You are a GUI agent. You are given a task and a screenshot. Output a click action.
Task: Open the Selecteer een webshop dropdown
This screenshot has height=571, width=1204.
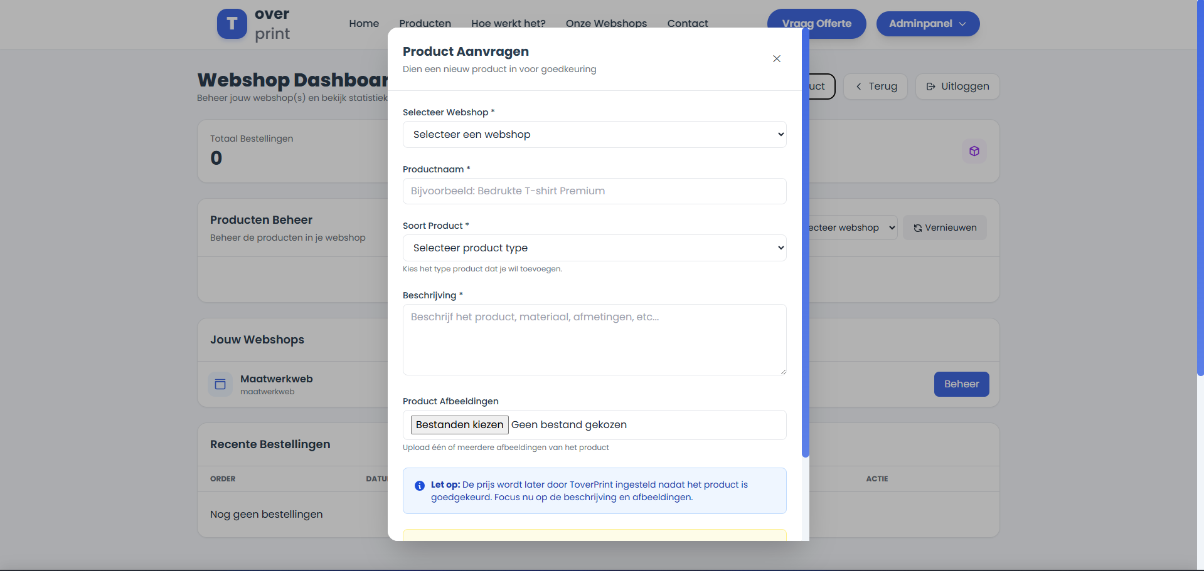click(x=594, y=135)
